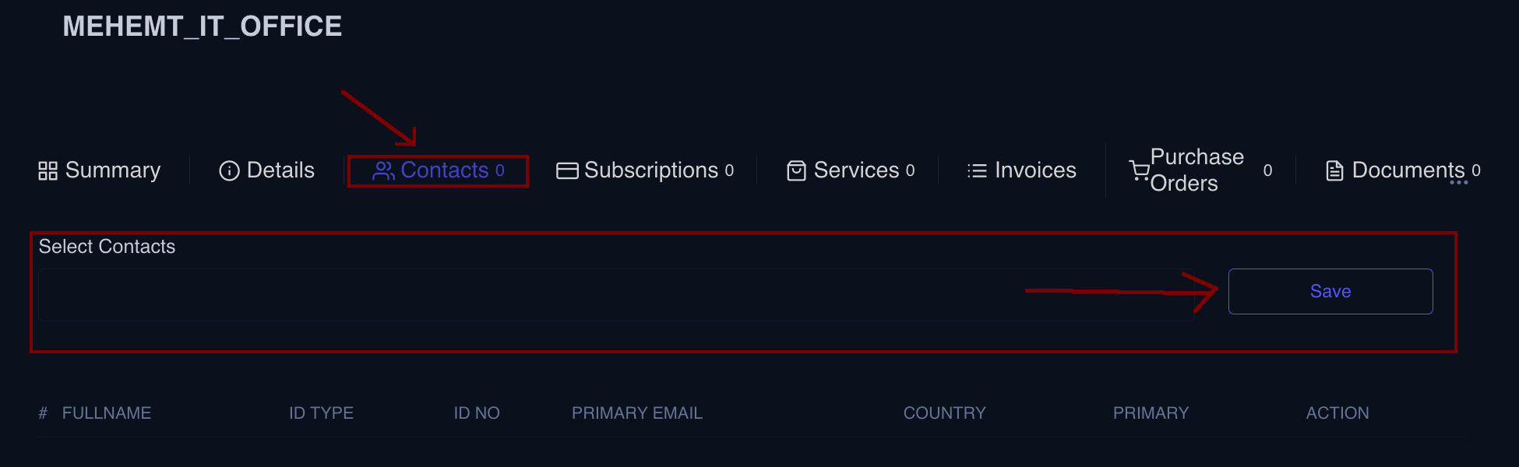Screen dimensions: 1519x467
Task: Click the Purchase Orders cart icon
Action: pyautogui.click(x=1139, y=170)
